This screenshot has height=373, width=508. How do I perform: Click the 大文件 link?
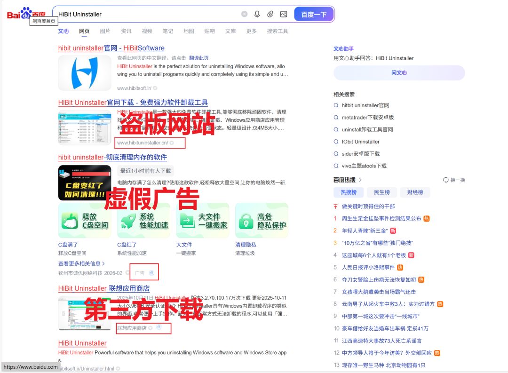tap(184, 245)
